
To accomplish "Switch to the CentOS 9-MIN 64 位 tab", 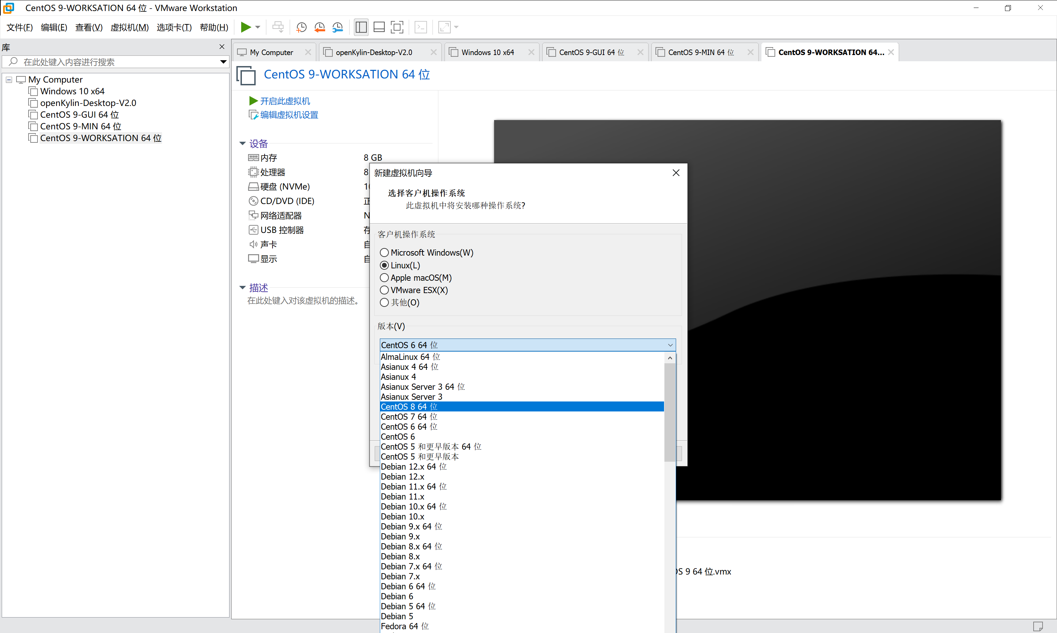I will 701,52.
